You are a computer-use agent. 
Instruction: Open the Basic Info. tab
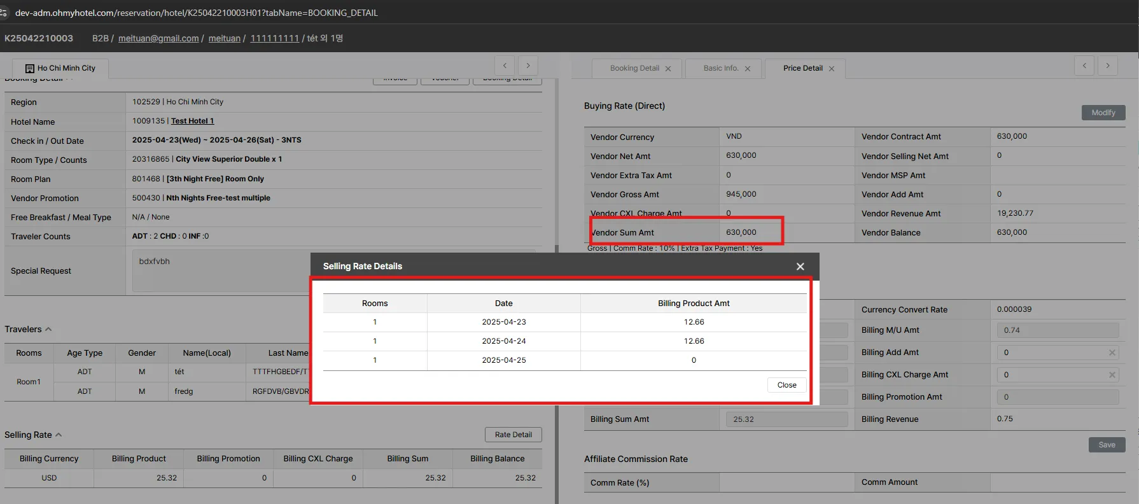pyautogui.click(x=720, y=68)
